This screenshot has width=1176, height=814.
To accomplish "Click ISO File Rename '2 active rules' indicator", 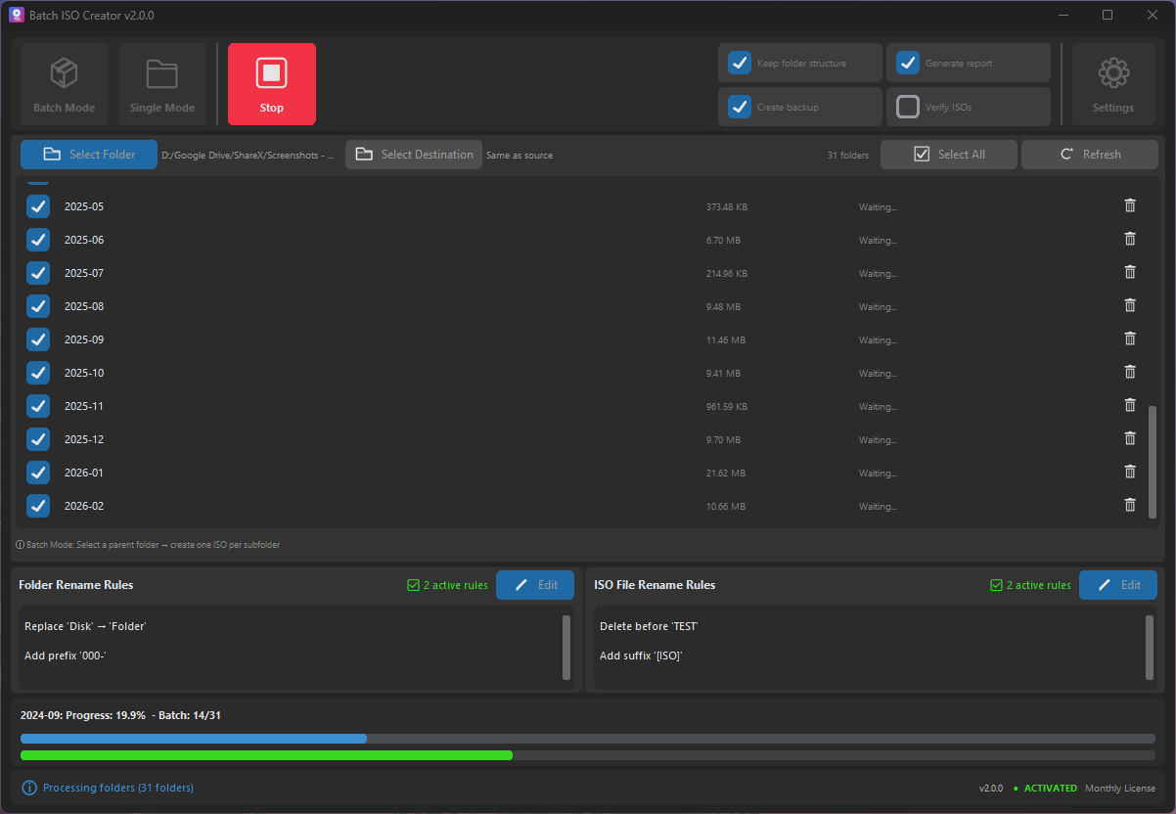I will (x=1030, y=585).
